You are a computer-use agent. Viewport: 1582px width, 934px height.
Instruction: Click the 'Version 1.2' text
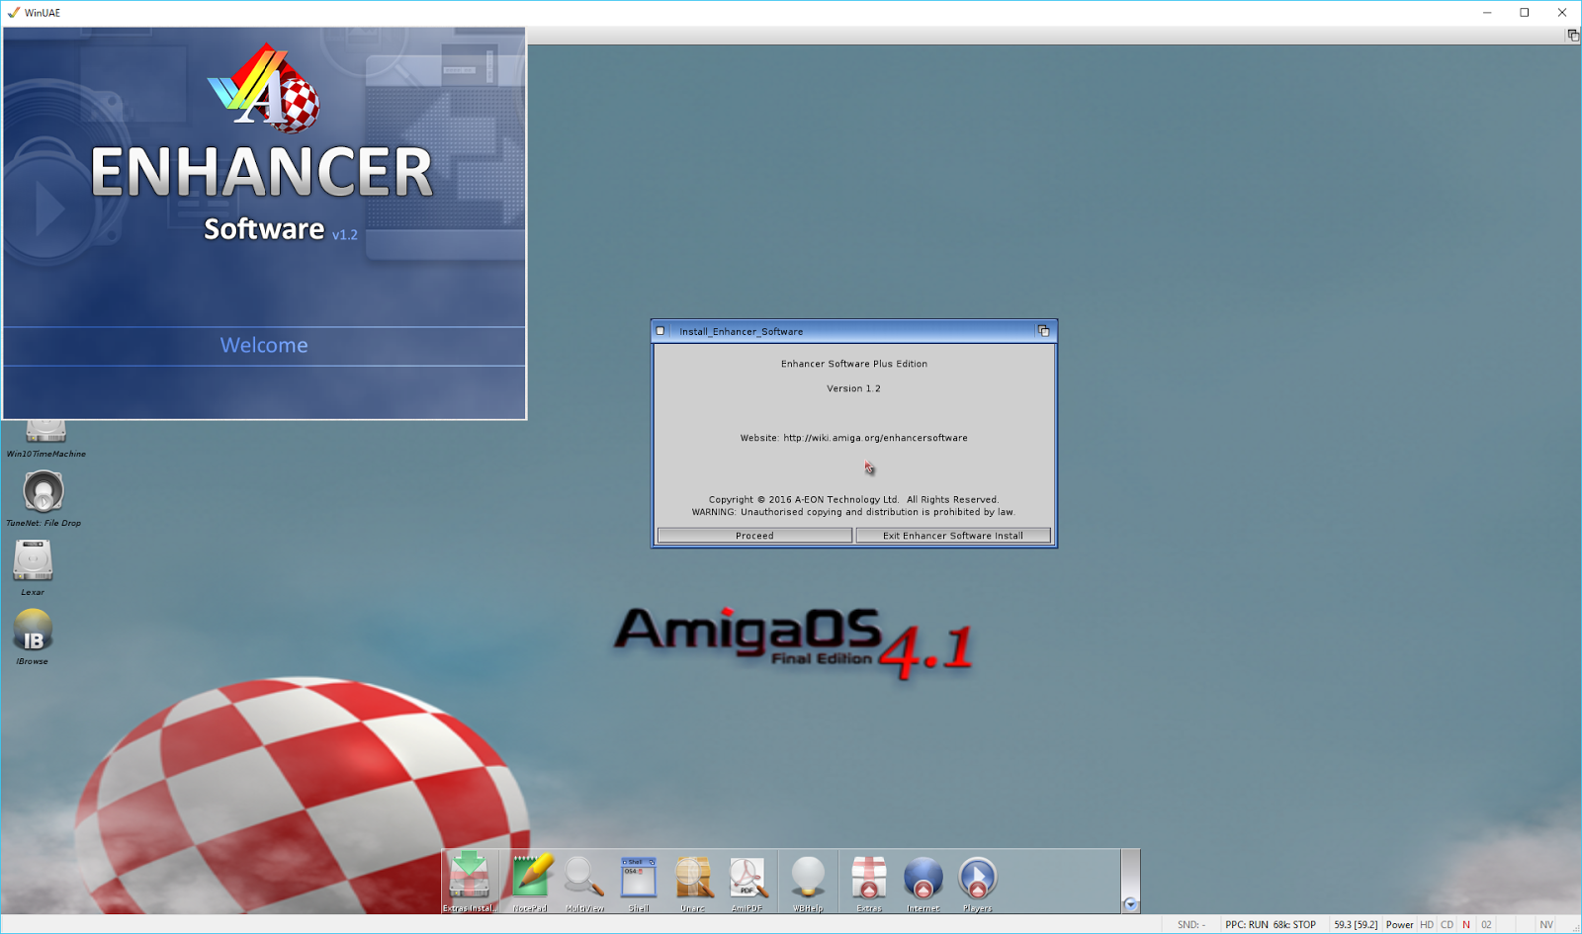[x=854, y=388]
